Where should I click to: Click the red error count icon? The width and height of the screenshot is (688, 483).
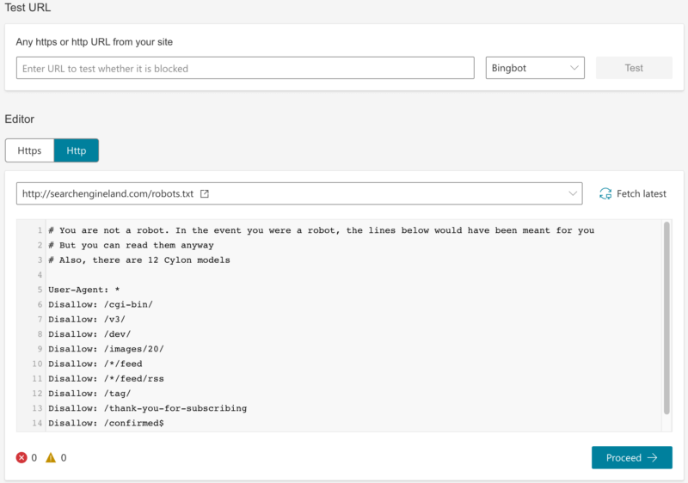pyautogui.click(x=21, y=458)
